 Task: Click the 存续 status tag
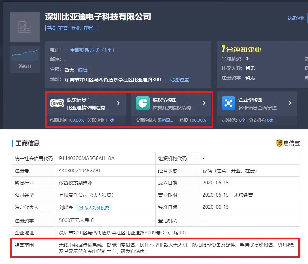(x=72, y=28)
